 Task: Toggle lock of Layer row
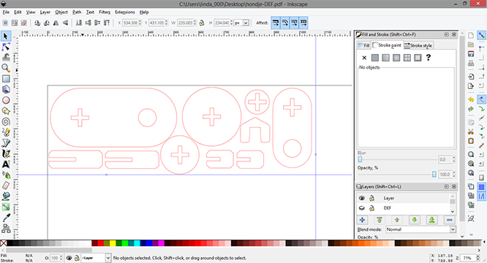point(371,198)
